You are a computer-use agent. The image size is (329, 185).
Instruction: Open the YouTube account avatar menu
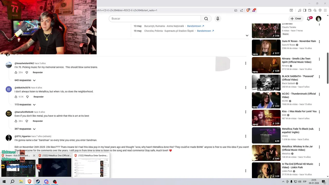point(318,18)
